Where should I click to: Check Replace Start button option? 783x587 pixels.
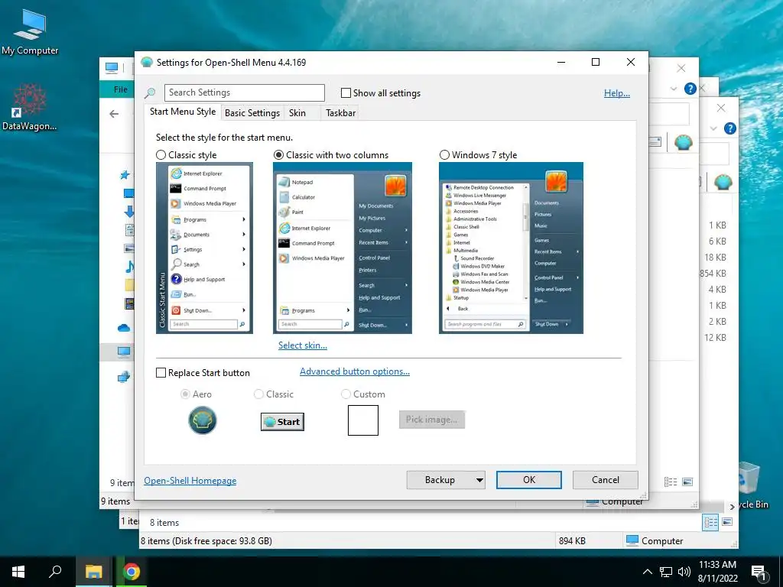tap(161, 373)
